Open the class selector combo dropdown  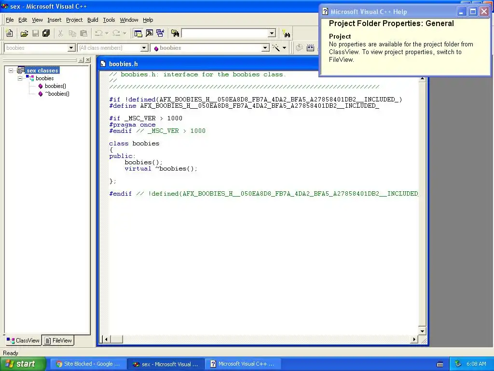[71, 48]
